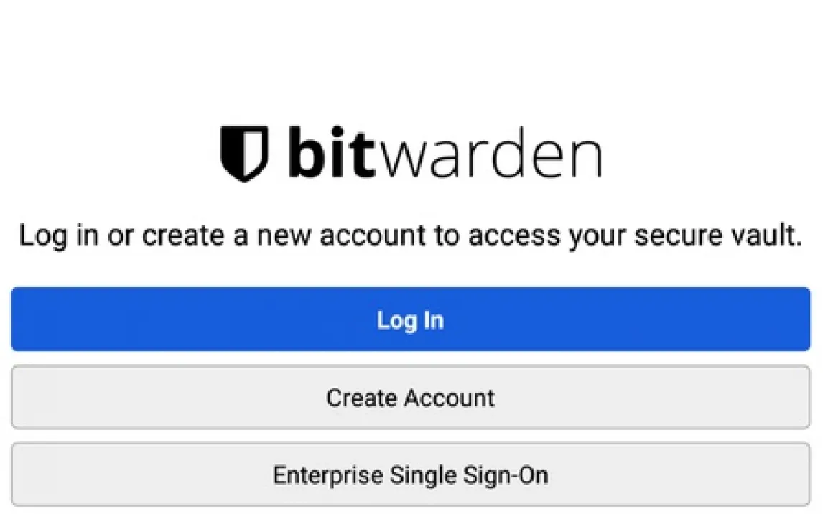Select the bottom Enterprise Single Sign-On button

[411, 475]
